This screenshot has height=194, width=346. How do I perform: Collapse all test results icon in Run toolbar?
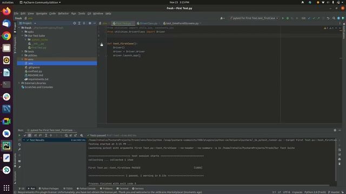51,135
